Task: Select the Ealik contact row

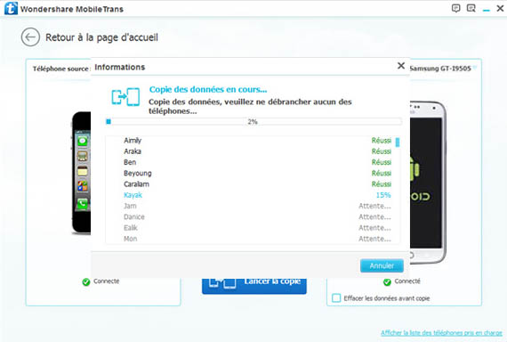Action: click(253, 228)
